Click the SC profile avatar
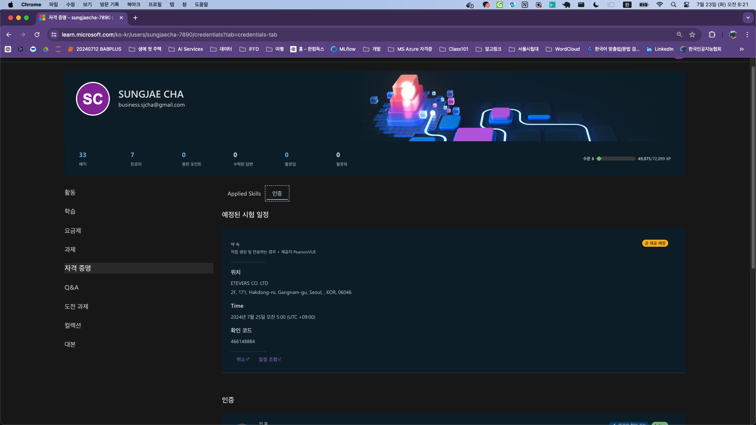Viewport: 756px width, 425px height. coord(93,99)
